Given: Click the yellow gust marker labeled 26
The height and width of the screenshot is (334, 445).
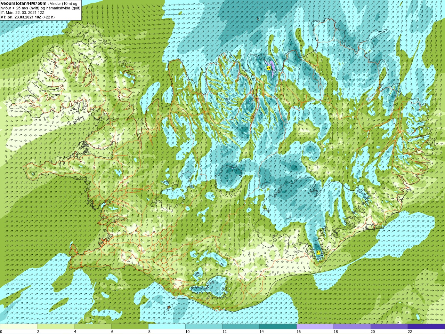Looking at the screenshot, I should pyautogui.click(x=269, y=68).
